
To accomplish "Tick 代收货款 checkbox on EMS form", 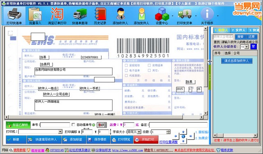I will click(126, 76).
